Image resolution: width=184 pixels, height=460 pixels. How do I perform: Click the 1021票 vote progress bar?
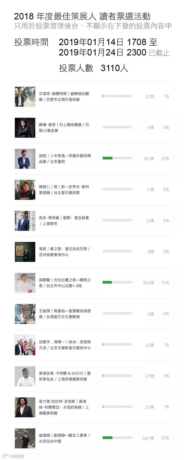pyautogui.click(x=117, y=438)
